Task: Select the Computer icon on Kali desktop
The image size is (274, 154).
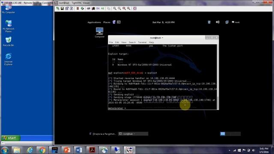Action: coord(100,33)
